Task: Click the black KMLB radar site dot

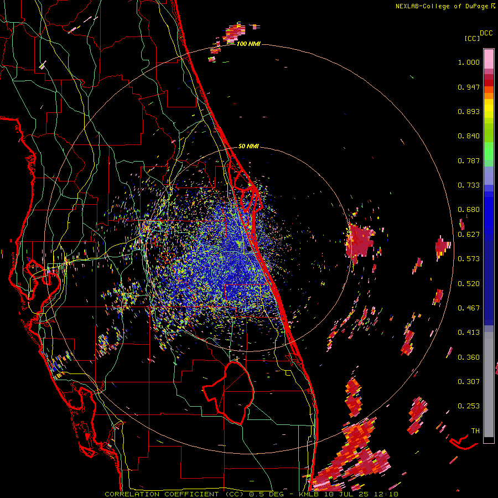Action: (249, 250)
